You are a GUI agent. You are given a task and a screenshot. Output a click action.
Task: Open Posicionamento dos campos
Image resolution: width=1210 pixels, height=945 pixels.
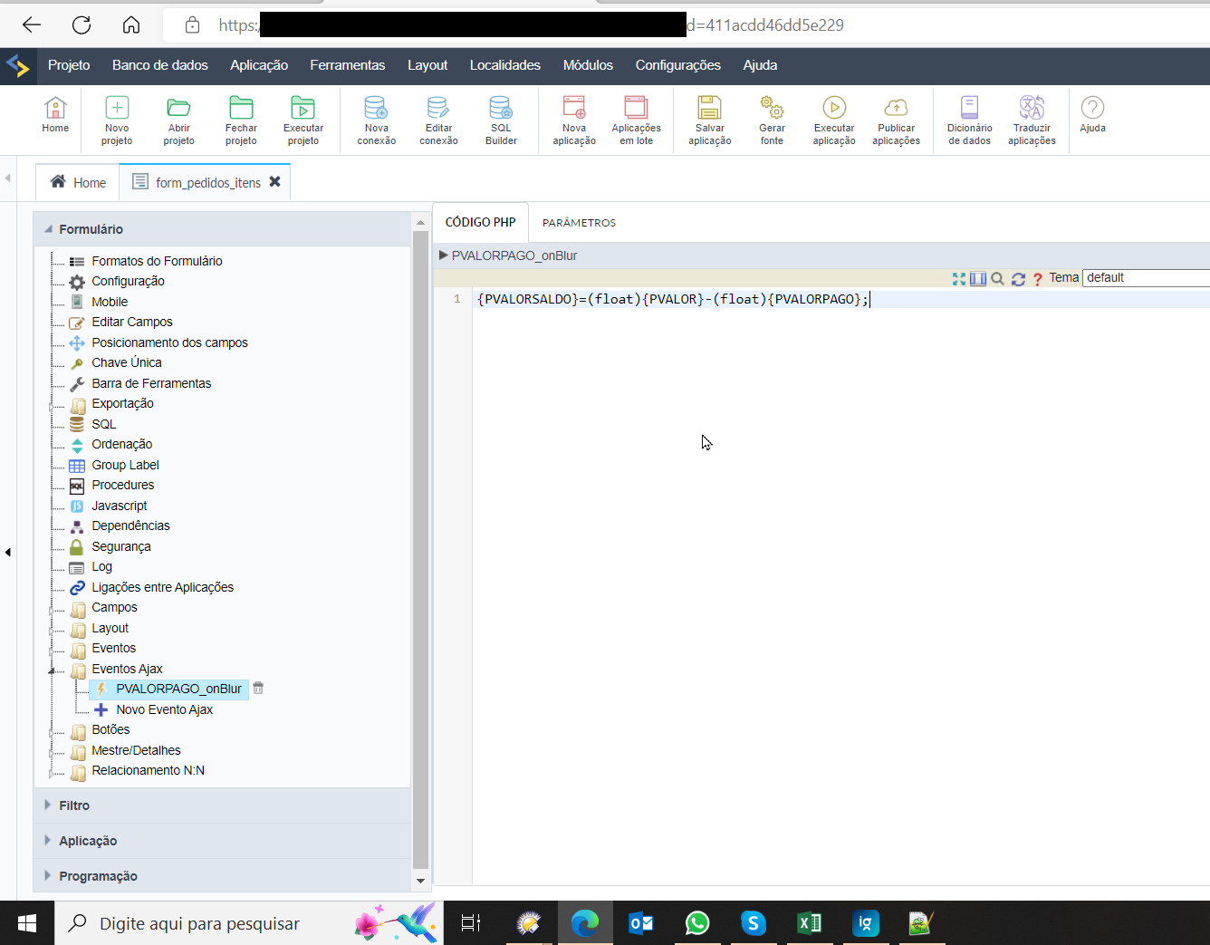click(169, 342)
